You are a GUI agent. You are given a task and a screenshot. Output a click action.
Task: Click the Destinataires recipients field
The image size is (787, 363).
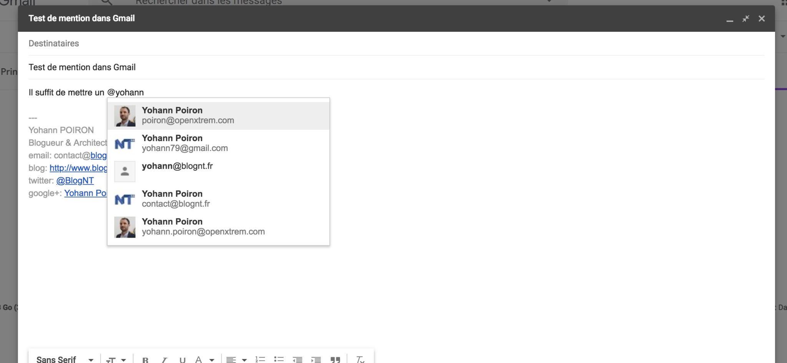[x=154, y=43]
